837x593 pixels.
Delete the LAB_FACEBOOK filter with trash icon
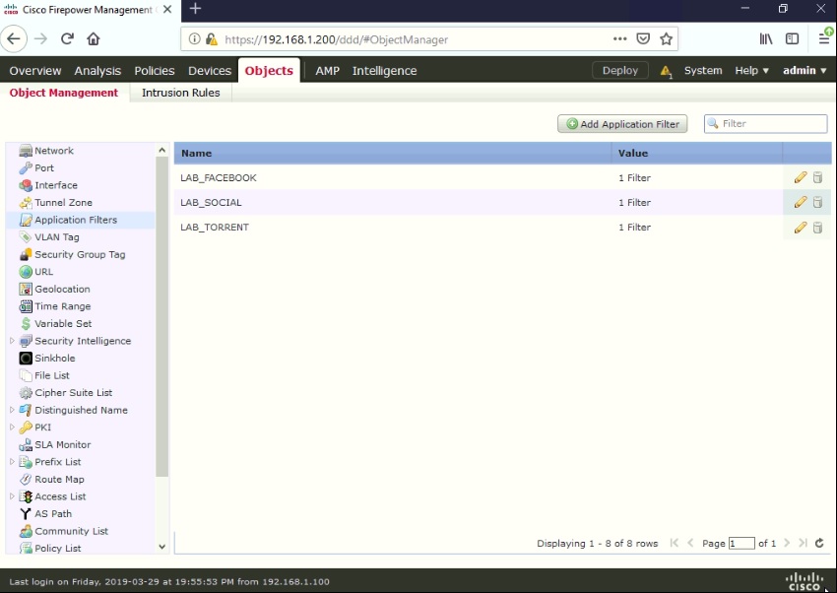817,177
